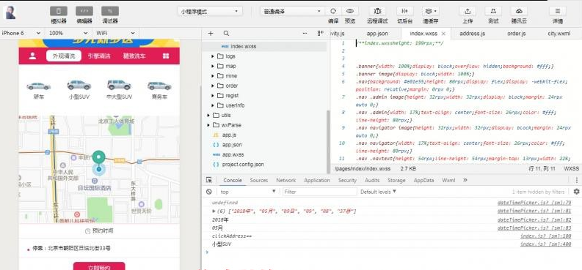Open the Network devtools tab
The image size is (582, 270).
click(x=285, y=180)
